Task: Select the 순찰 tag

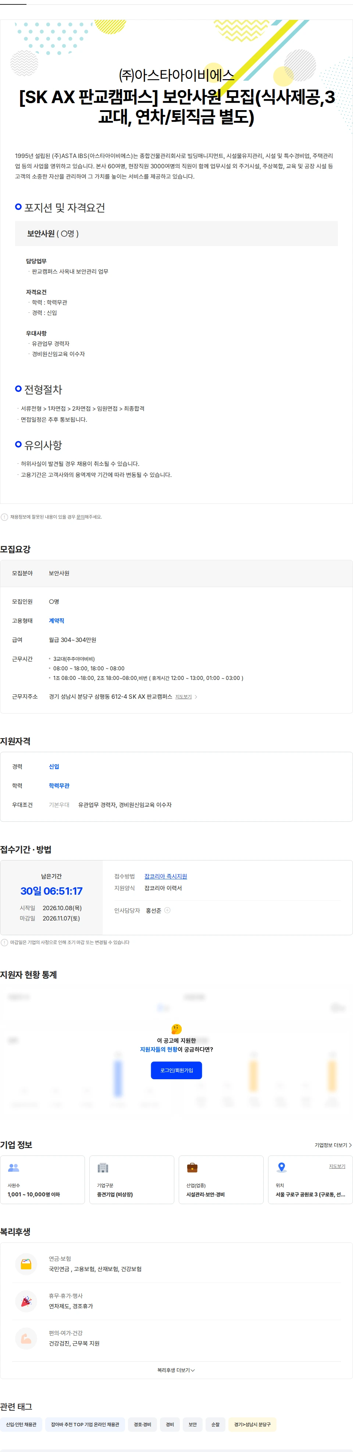Action: (x=215, y=1424)
